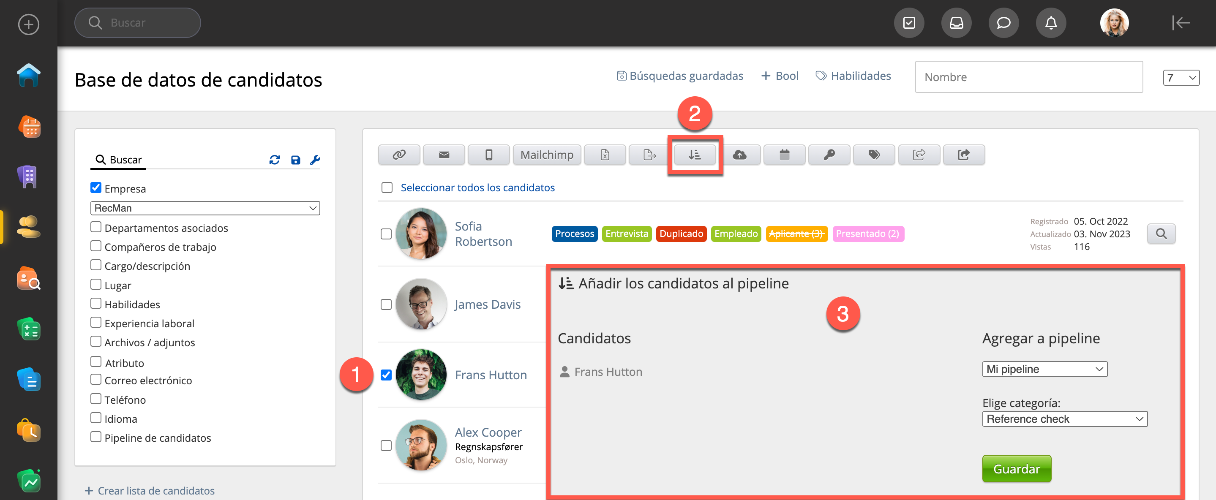This screenshot has width=1216, height=500.
Task: Open the orange candidate search sidebar icon
Action: point(28,278)
